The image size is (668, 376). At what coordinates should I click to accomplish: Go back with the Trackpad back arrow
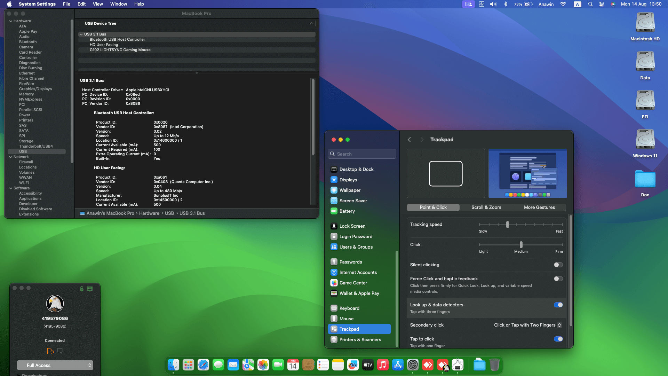pos(409,140)
